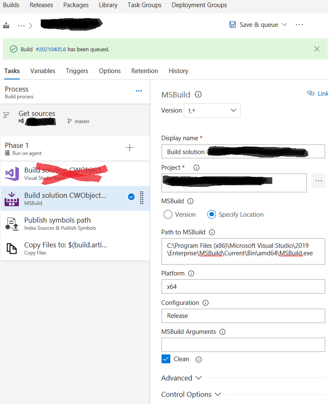The height and width of the screenshot is (404, 331).
Task: Select the Version radio button for MSBuild
Action: pos(167,215)
